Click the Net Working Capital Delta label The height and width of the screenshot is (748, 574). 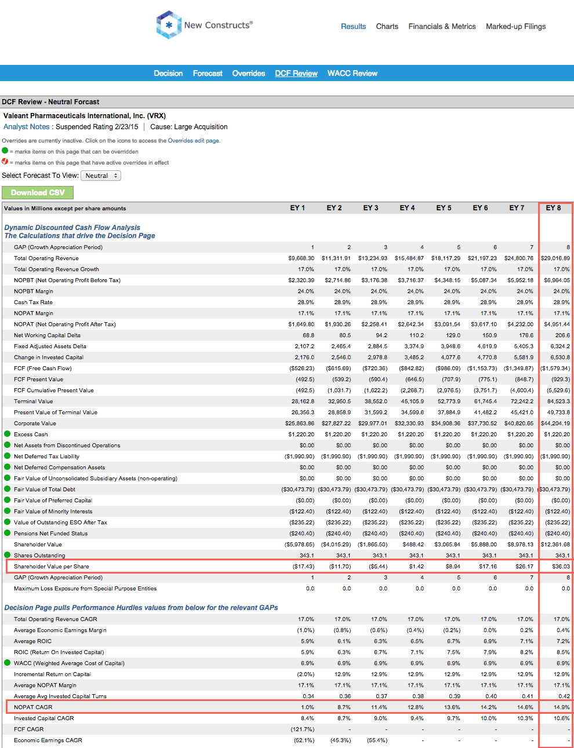47,335
